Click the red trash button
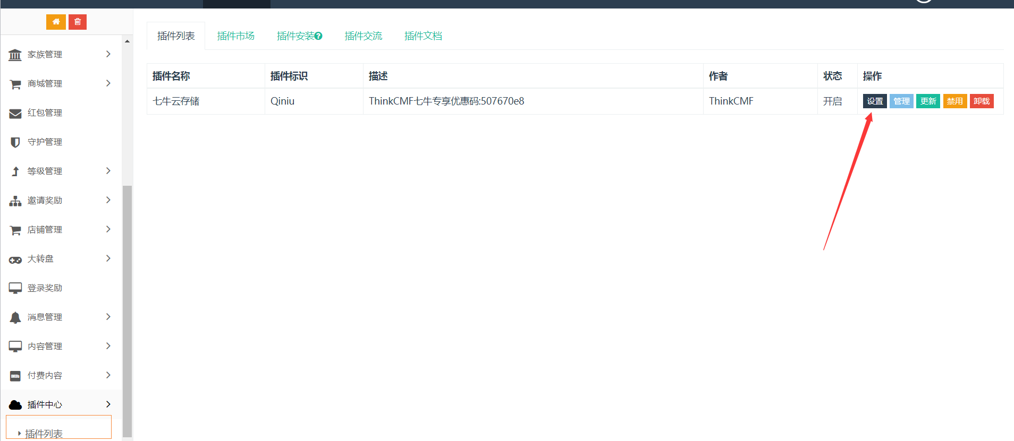The image size is (1014, 441). (78, 22)
